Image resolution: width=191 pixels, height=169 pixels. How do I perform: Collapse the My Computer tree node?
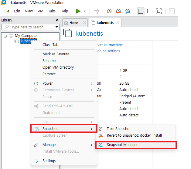tap(5, 36)
